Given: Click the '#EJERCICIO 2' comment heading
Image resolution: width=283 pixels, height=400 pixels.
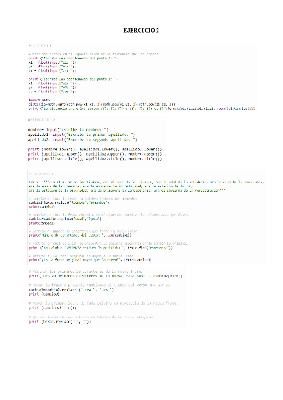Looking at the screenshot, I should 44,120.
